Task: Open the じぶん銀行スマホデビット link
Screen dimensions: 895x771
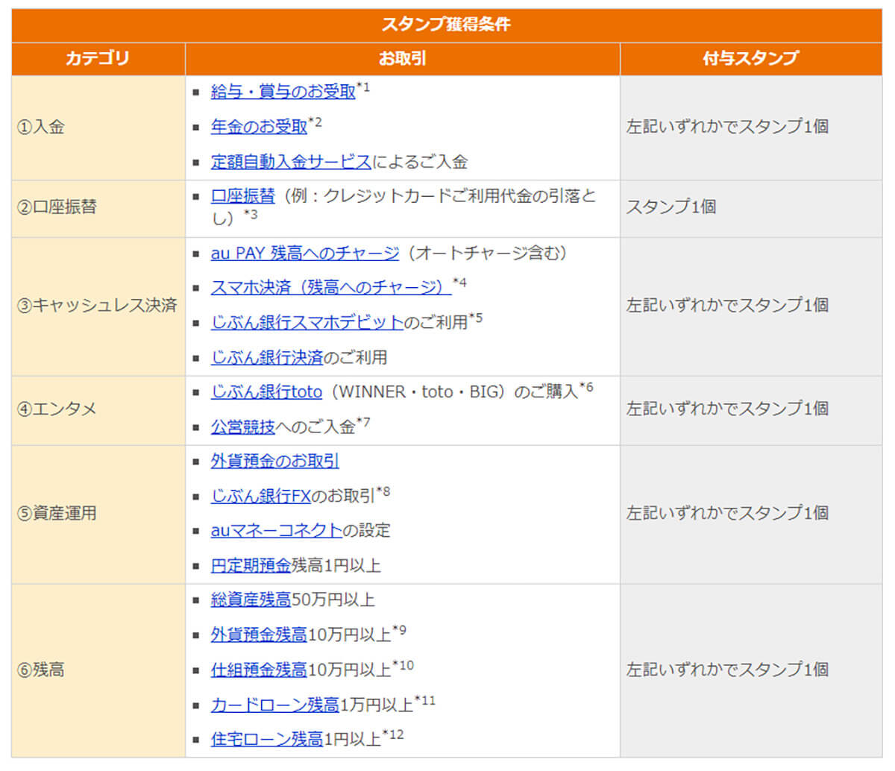Action: pos(307,322)
